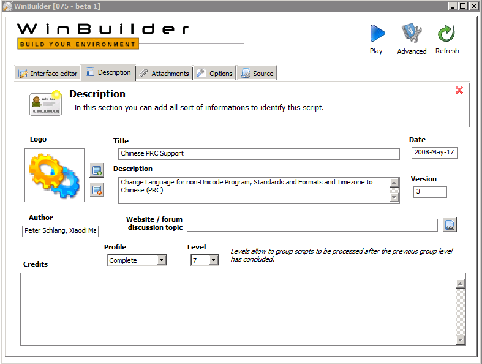Click the blue Play arrow icon

(x=377, y=33)
